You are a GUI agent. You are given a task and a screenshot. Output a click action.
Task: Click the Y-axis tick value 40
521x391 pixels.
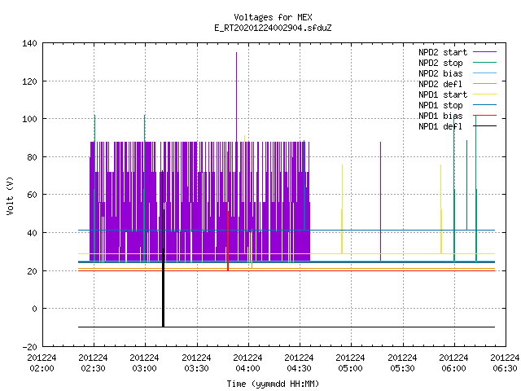[x=33, y=233]
